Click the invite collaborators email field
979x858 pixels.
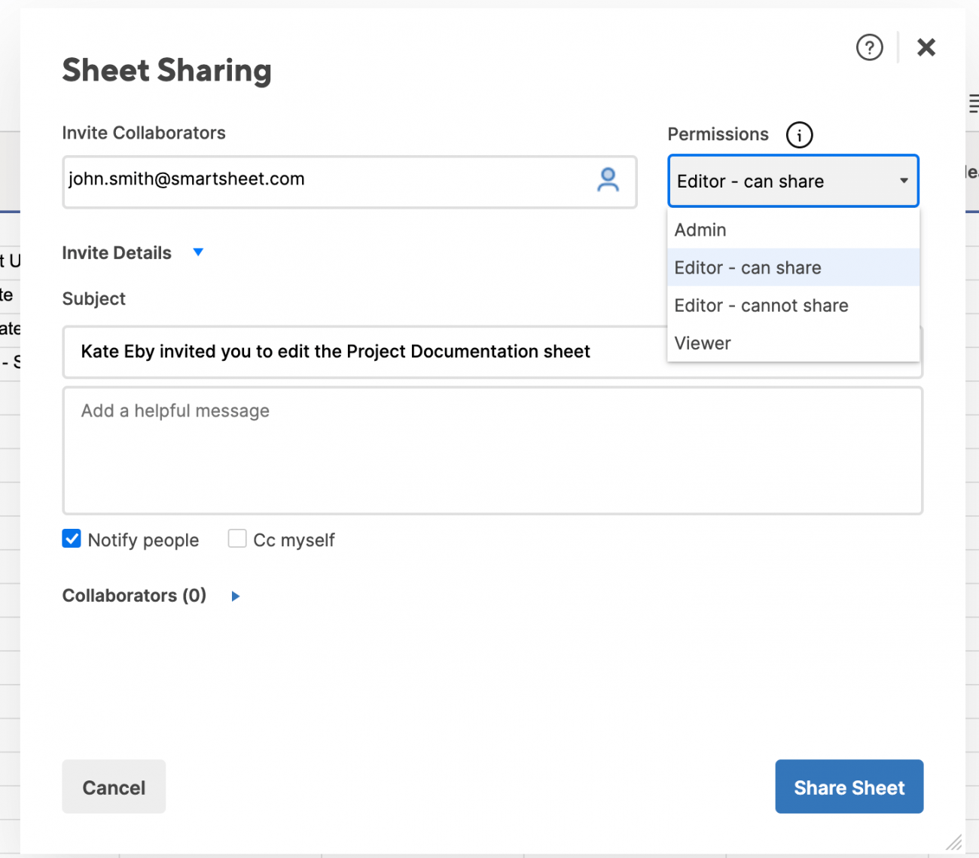coord(301,181)
